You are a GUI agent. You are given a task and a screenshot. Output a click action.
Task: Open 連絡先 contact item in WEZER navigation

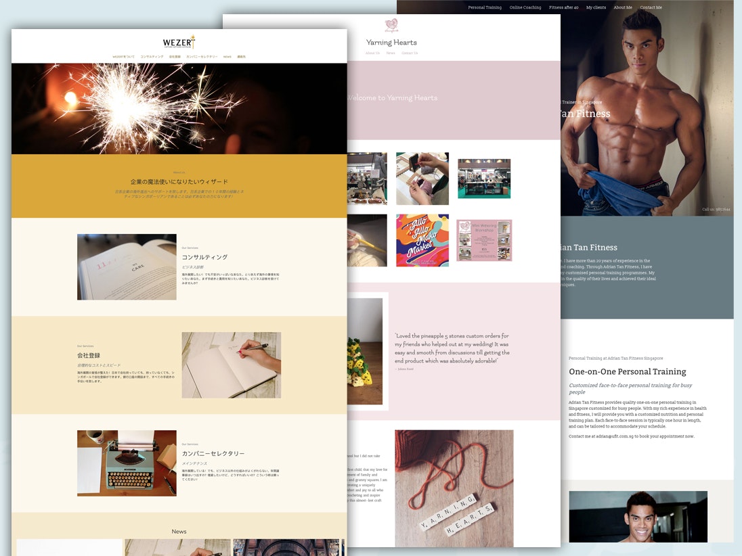(x=241, y=57)
